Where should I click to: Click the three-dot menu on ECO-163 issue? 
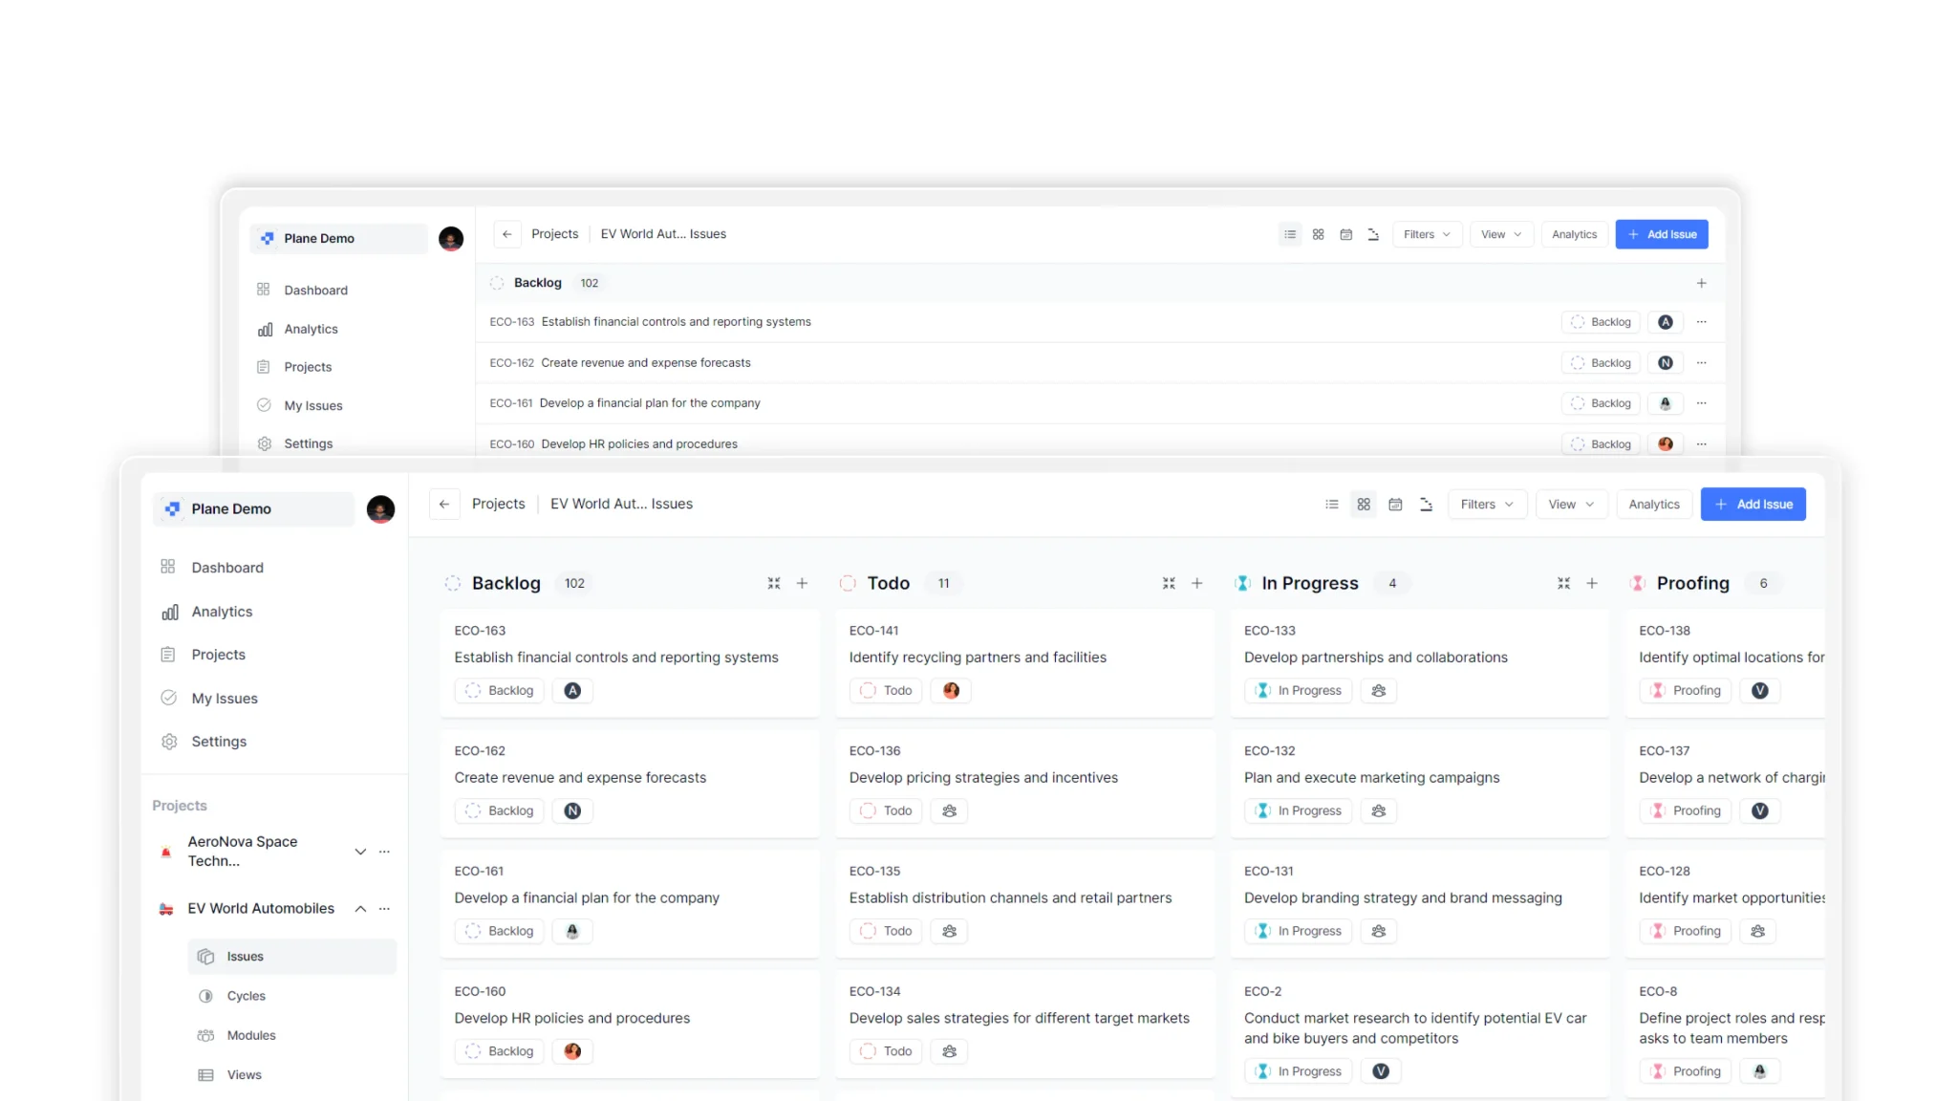point(1700,321)
